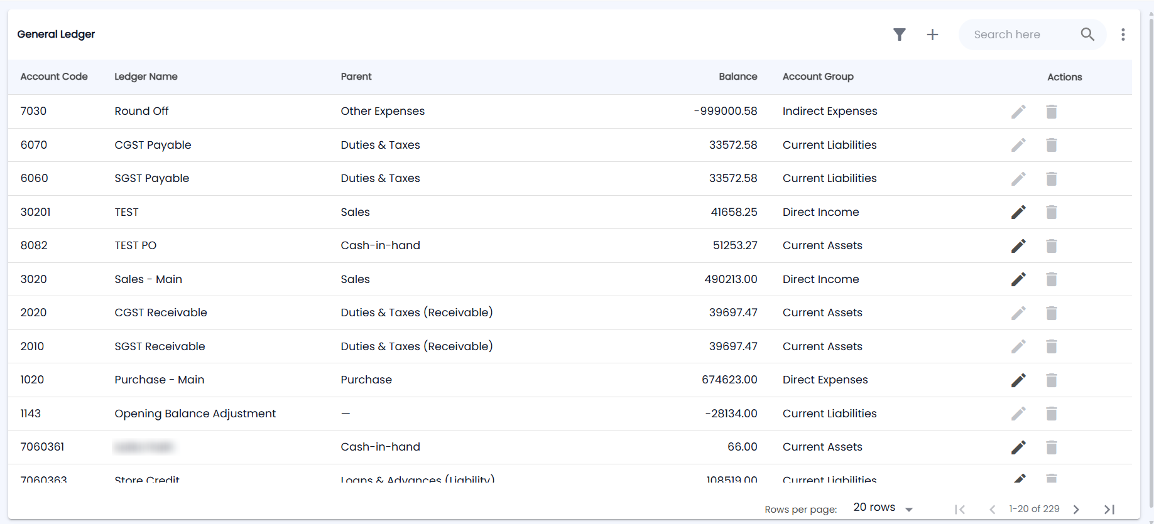Click account code 30201
The image size is (1154, 524).
tap(35, 212)
